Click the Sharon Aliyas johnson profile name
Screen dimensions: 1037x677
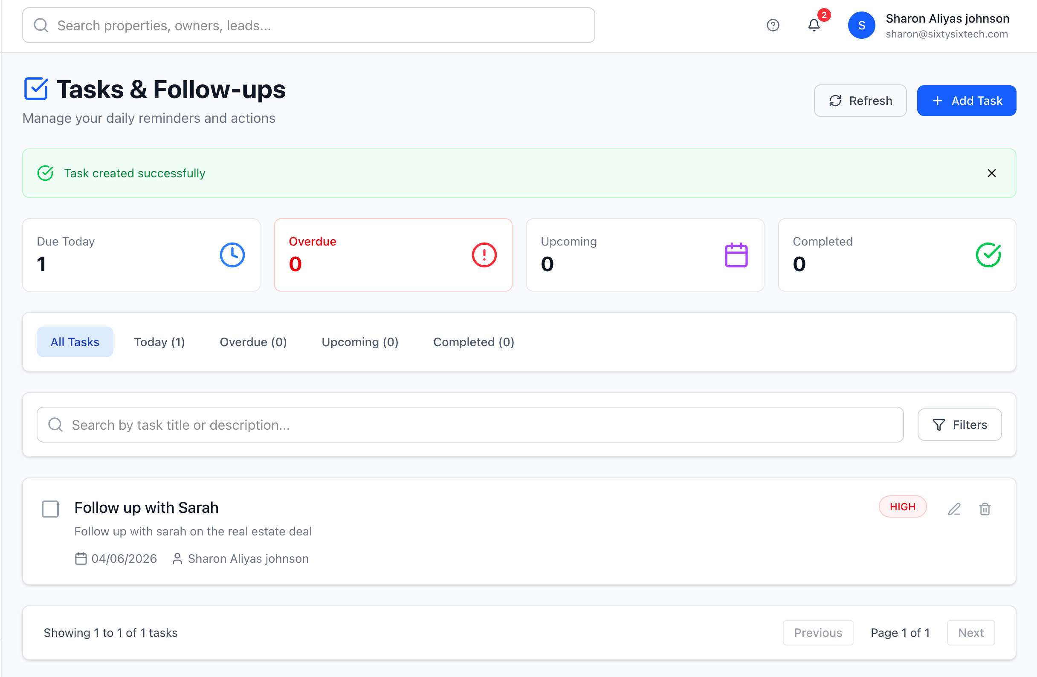point(947,18)
